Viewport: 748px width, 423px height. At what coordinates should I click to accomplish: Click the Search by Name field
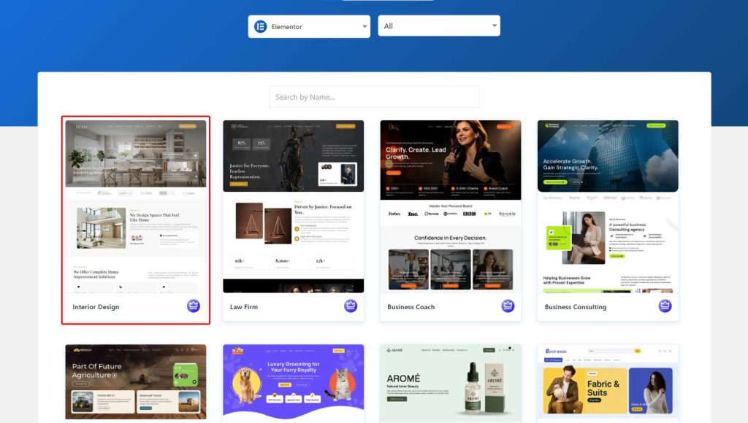pyautogui.click(x=374, y=97)
